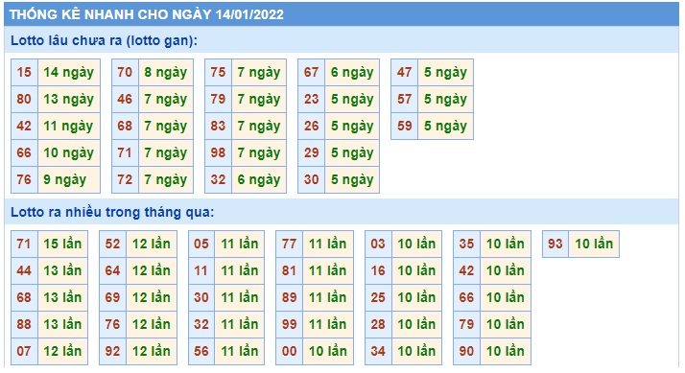Select number 77 in the frequent lotto table
Viewport: 685px width, 373px height.
tap(289, 244)
